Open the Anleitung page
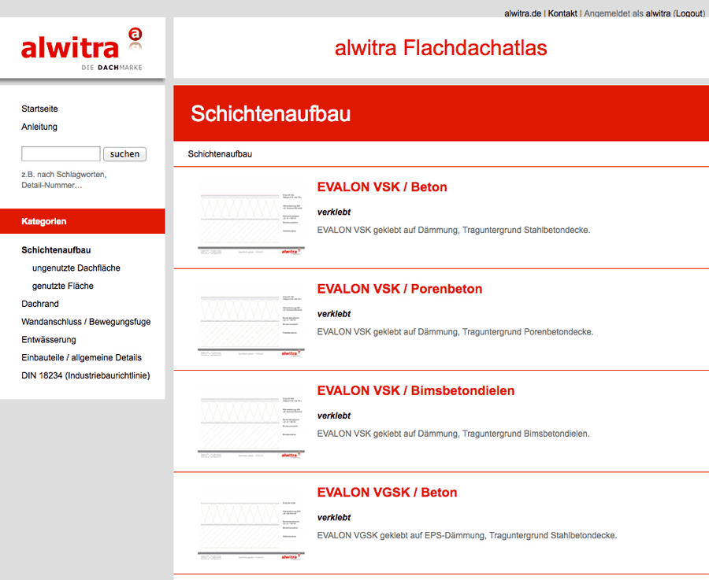 coord(39,127)
